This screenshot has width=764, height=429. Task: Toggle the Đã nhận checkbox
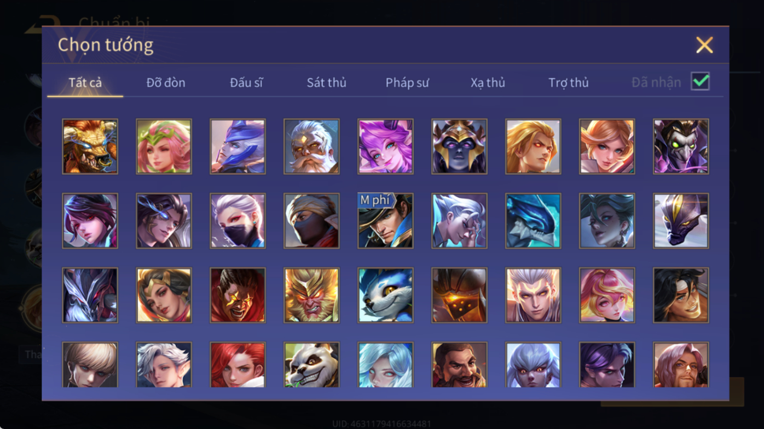pos(700,81)
